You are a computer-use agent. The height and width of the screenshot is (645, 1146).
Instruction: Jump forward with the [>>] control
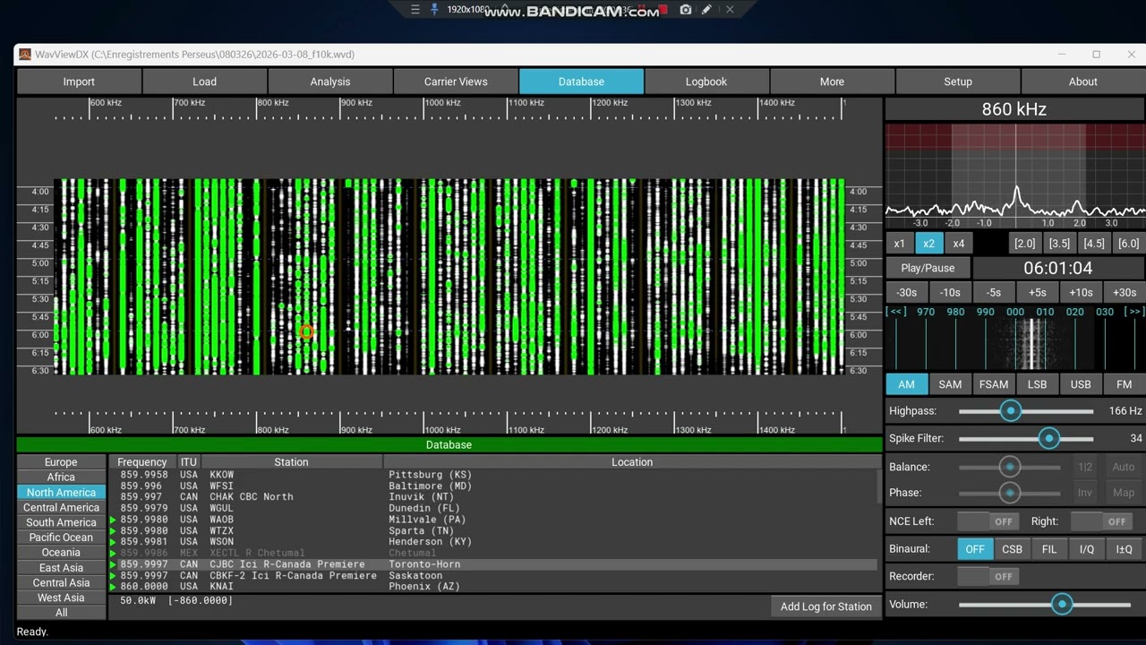1134,312
